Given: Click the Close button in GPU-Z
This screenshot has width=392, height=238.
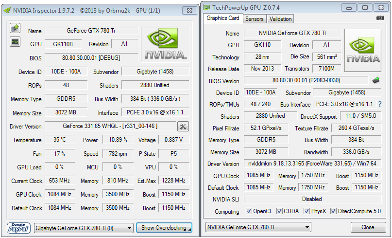Looking at the screenshot, I should (368, 227).
